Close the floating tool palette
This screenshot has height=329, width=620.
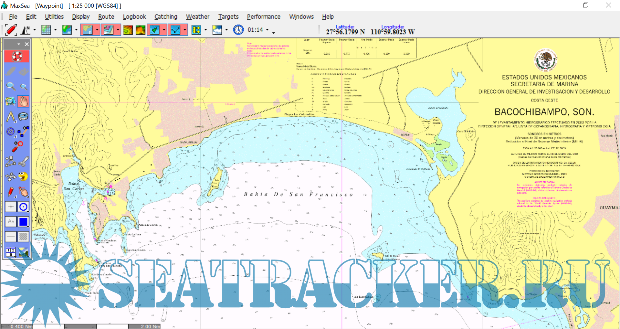pyautogui.click(x=27, y=44)
